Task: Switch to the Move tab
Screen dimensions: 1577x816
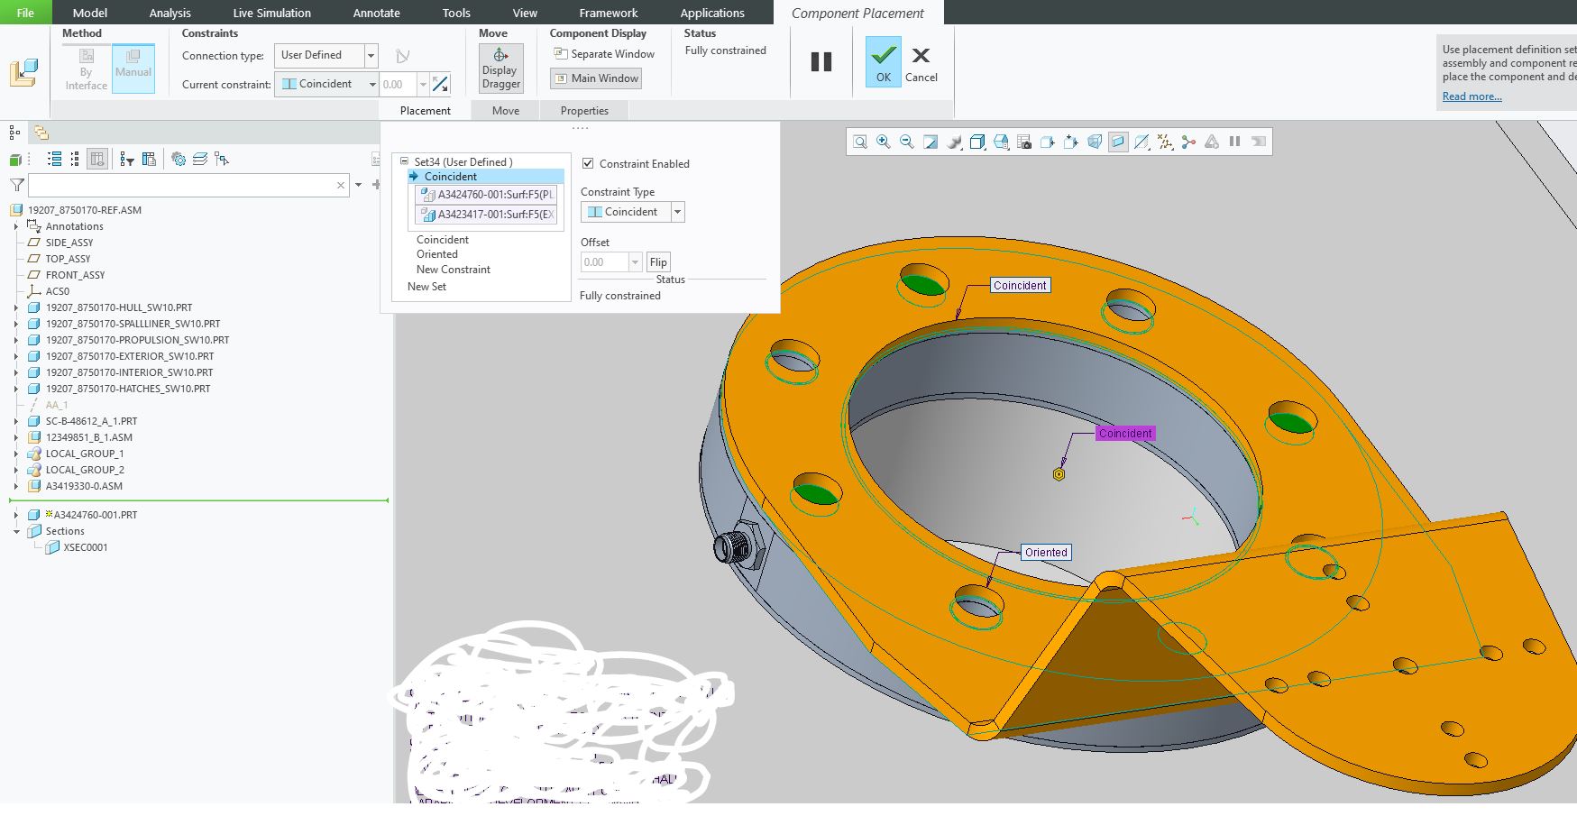Action: click(505, 111)
